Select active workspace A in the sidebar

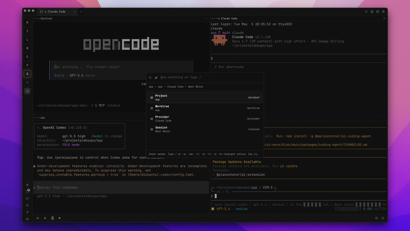pyautogui.click(x=27, y=74)
